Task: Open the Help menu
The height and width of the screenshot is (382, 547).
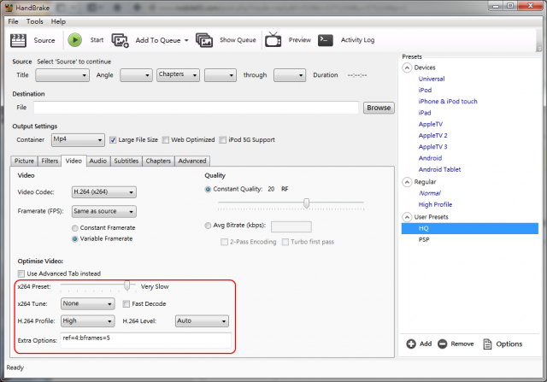Action: (x=58, y=21)
